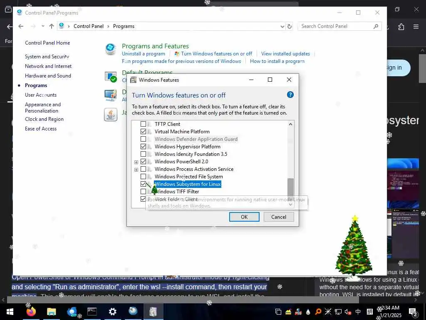Open Clock and Region category

44,119
